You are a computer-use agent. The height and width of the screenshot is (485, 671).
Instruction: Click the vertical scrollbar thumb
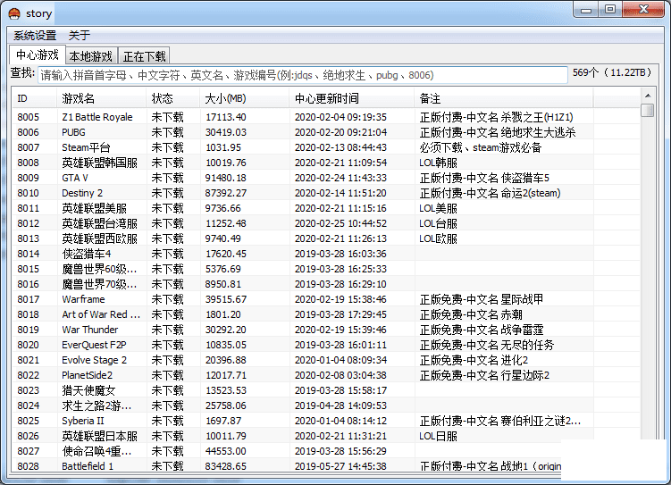[648, 110]
